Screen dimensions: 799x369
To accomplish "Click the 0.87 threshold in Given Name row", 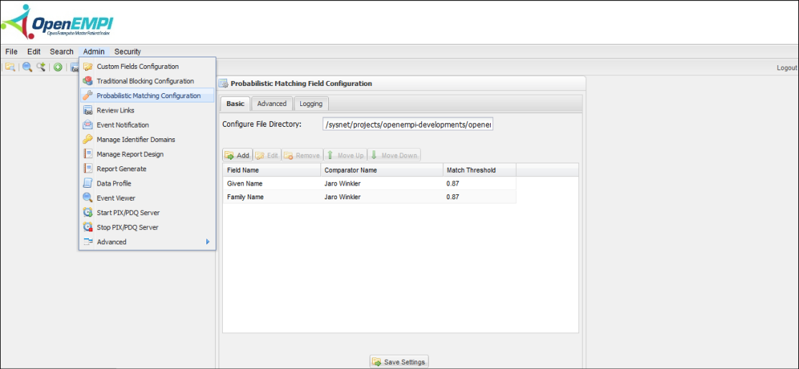I will pyautogui.click(x=452, y=183).
